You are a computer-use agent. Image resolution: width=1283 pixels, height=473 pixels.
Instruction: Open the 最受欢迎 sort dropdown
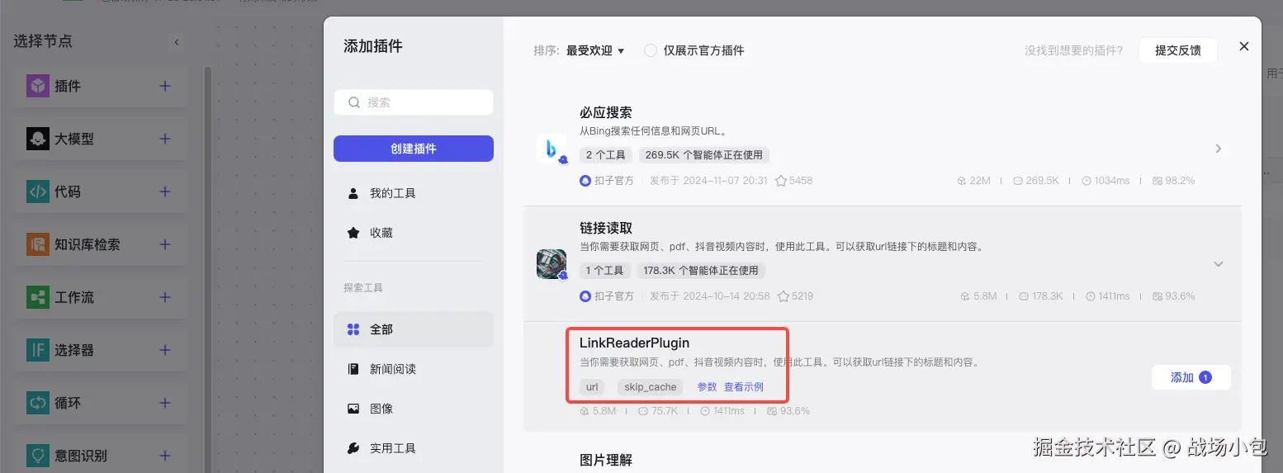tap(595, 50)
